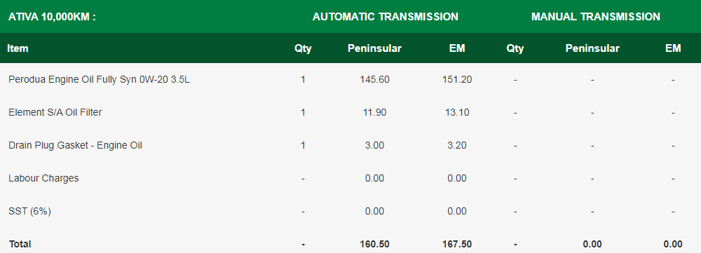Screen dimensions: 701x253
Task: Click the Peninsular column under Automatic Transmission
Action: coord(374,48)
